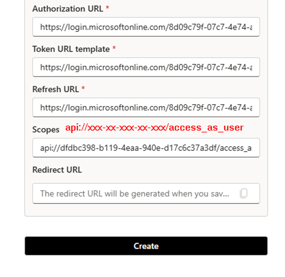Viewport: 285px width, 277px height.
Task: Click empty card area beneath Redirect URL field
Action: (x=146, y=209)
